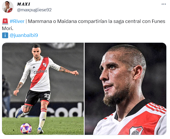Click the word 'Mori.' in tweet text
This screenshot has width=170, height=139.
[x=8, y=28]
